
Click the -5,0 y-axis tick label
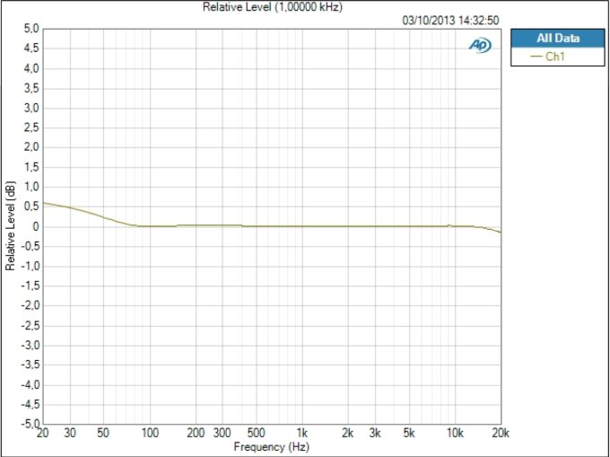pos(30,424)
